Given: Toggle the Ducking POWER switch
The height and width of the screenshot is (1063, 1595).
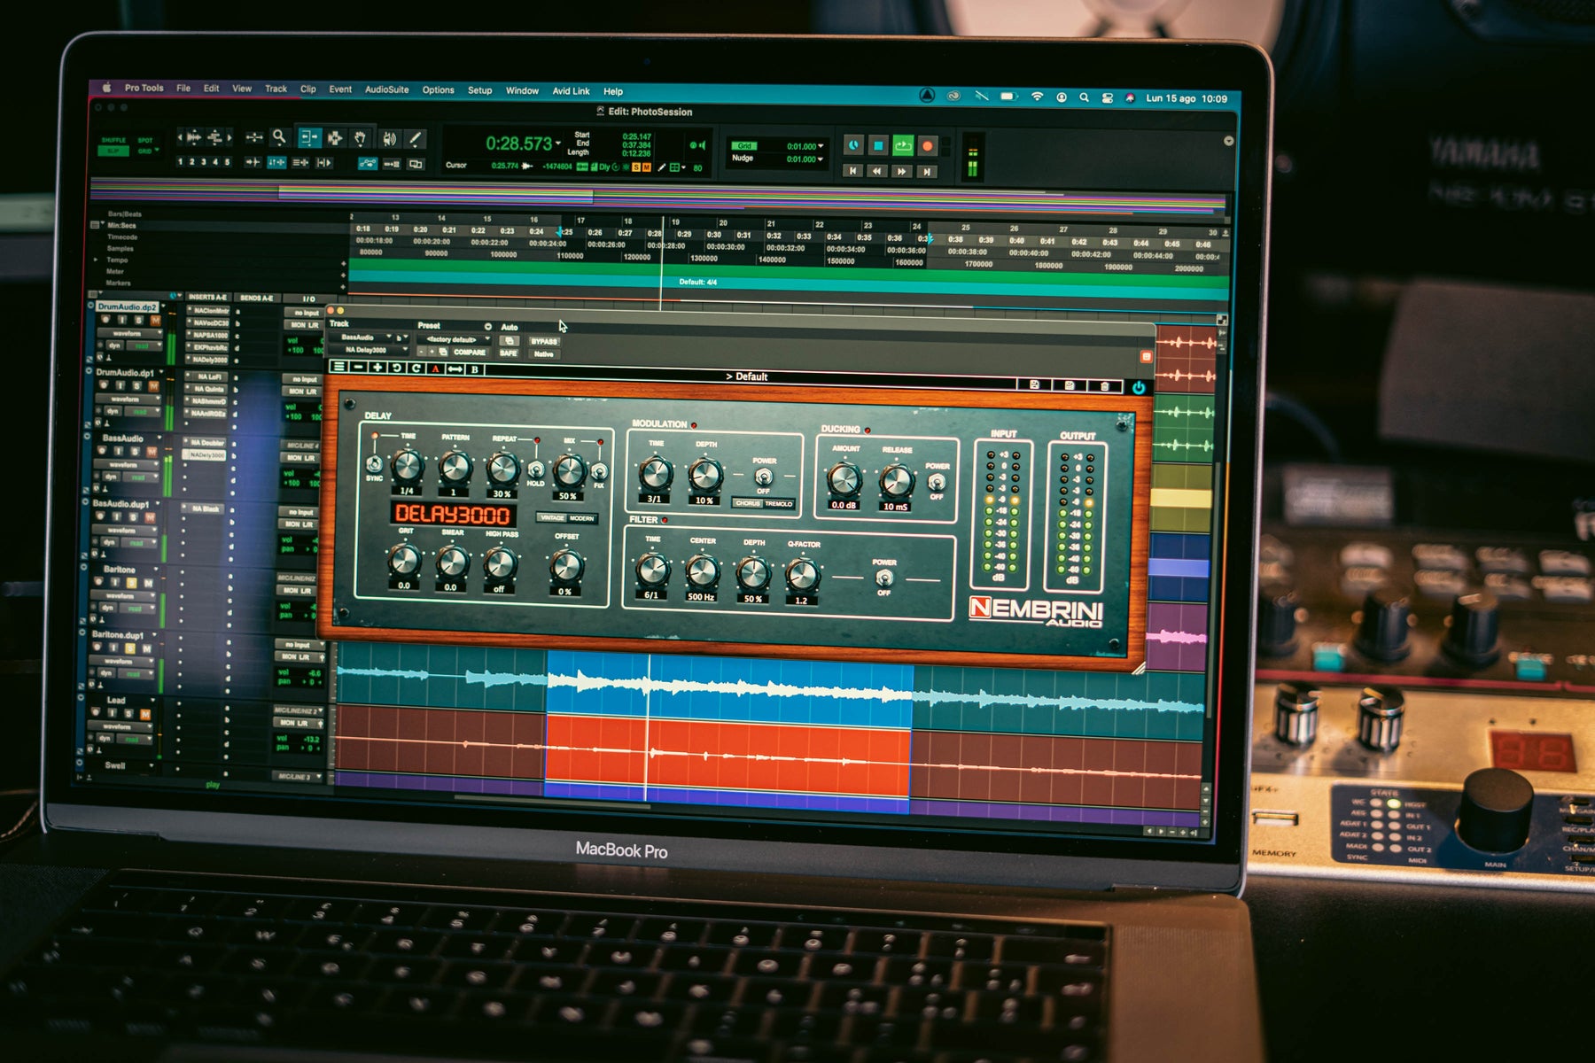Looking at the screenshot, I should tap(937, 483).
